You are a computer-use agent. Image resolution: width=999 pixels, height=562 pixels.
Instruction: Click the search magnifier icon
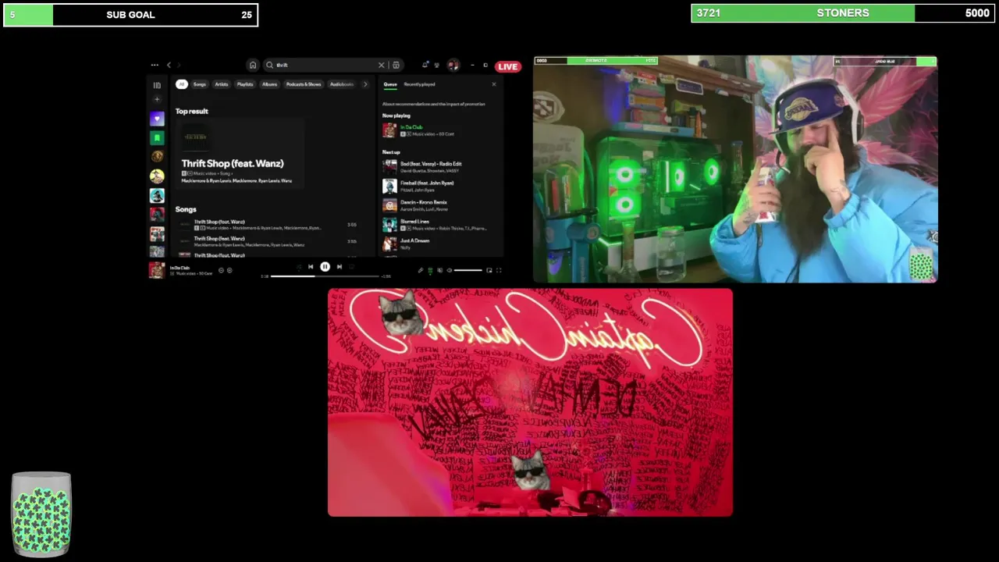(269, 65)
